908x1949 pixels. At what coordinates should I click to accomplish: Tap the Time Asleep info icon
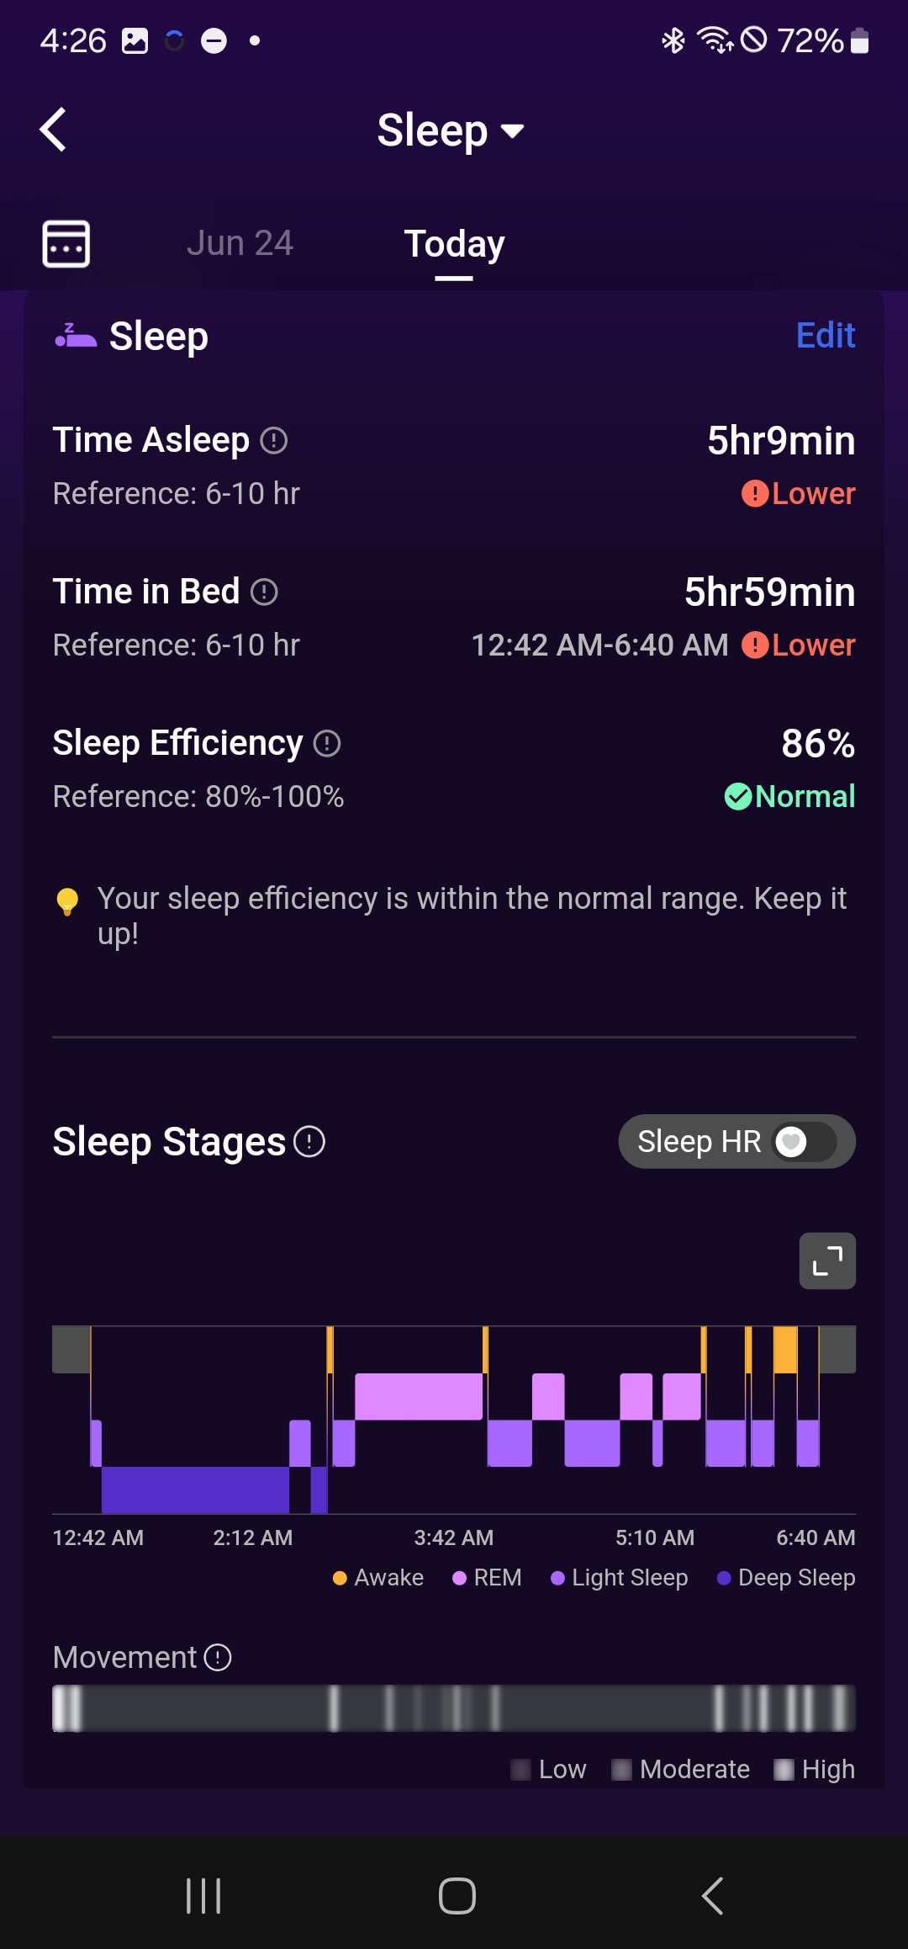click(274, 440)
